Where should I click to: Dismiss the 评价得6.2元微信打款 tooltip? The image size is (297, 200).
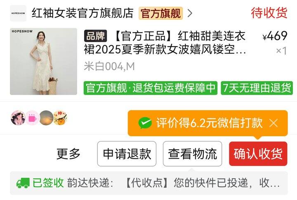click(x=273, y=123)
